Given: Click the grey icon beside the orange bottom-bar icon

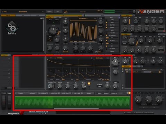Looking at the screenshot, I should 127,93.
